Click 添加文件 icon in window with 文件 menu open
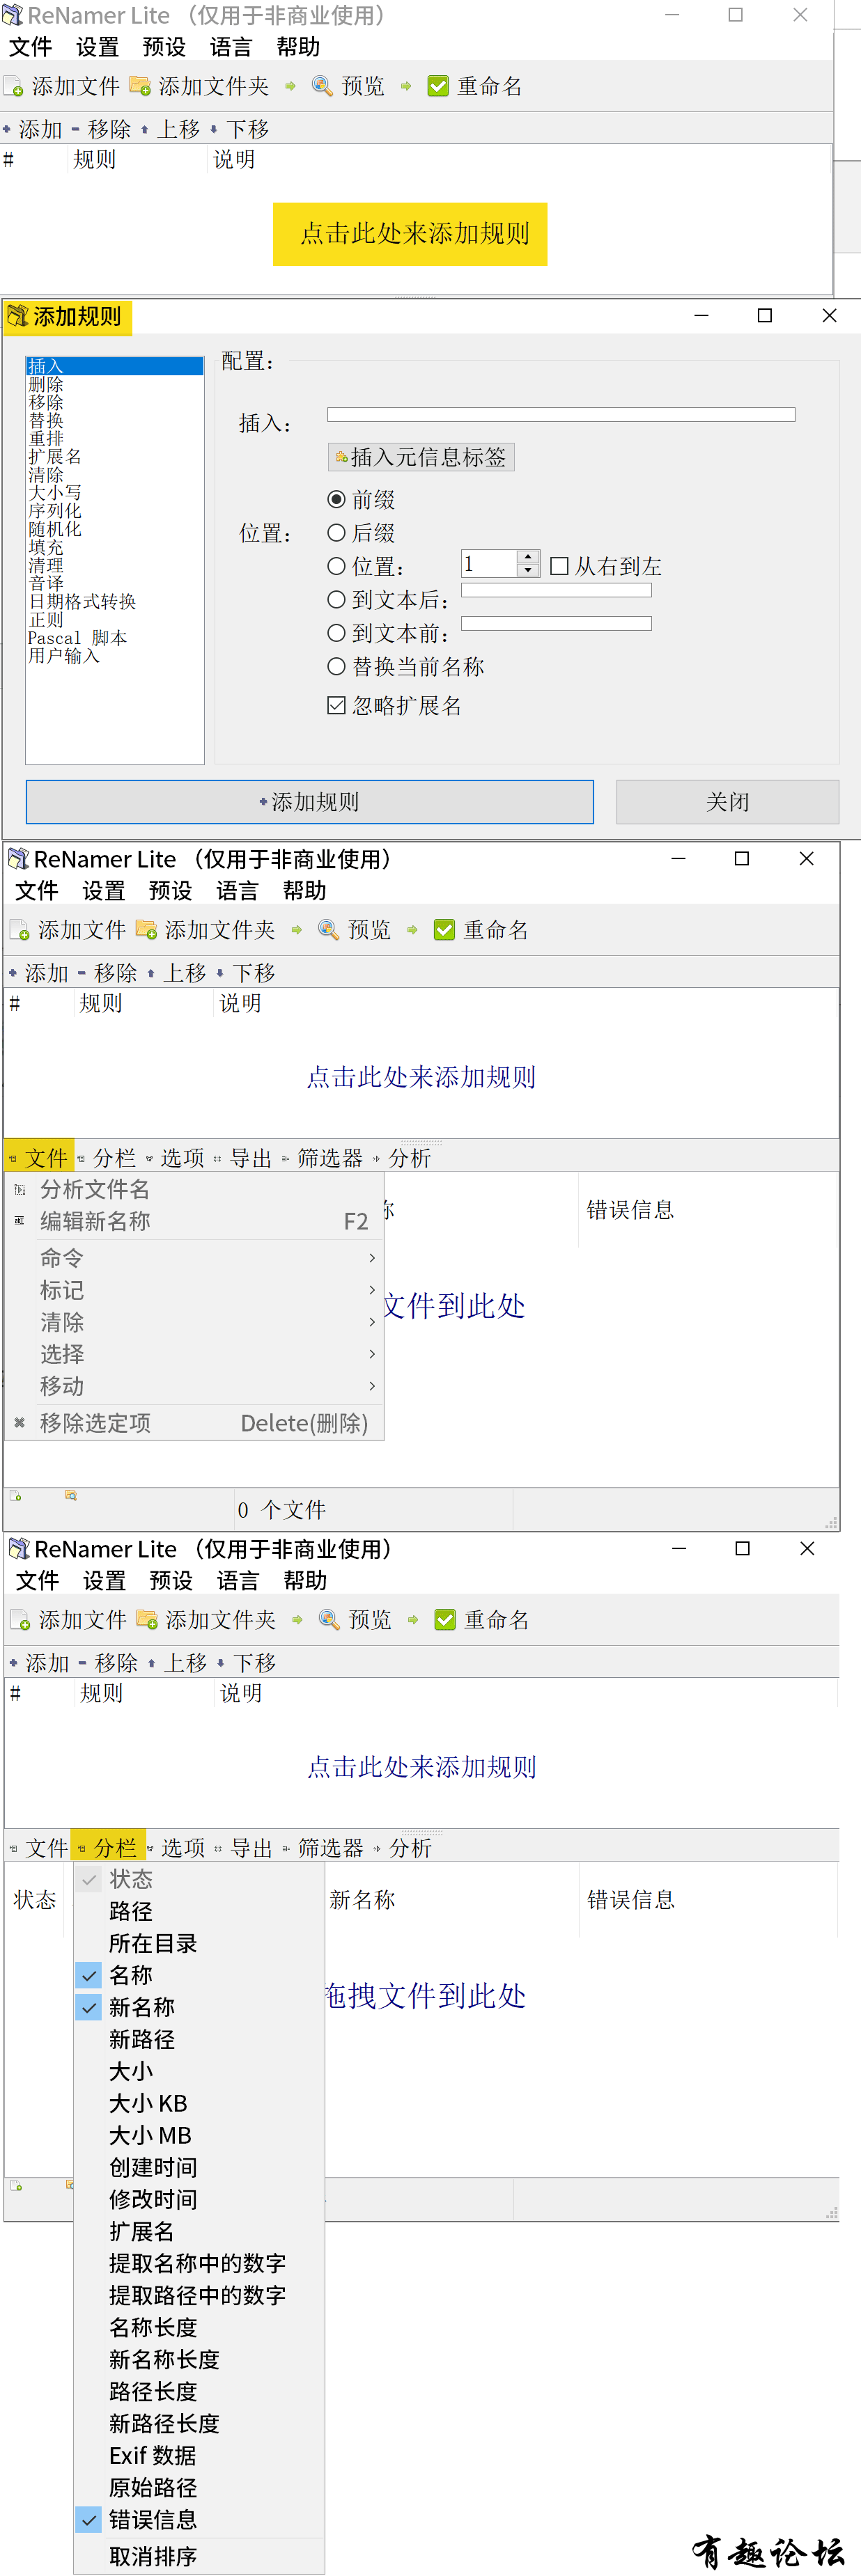This screenshot has height=2576, width=861. click(19, 930)
